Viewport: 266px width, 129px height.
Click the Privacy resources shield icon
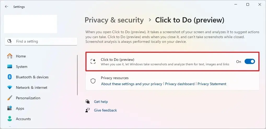93,81
